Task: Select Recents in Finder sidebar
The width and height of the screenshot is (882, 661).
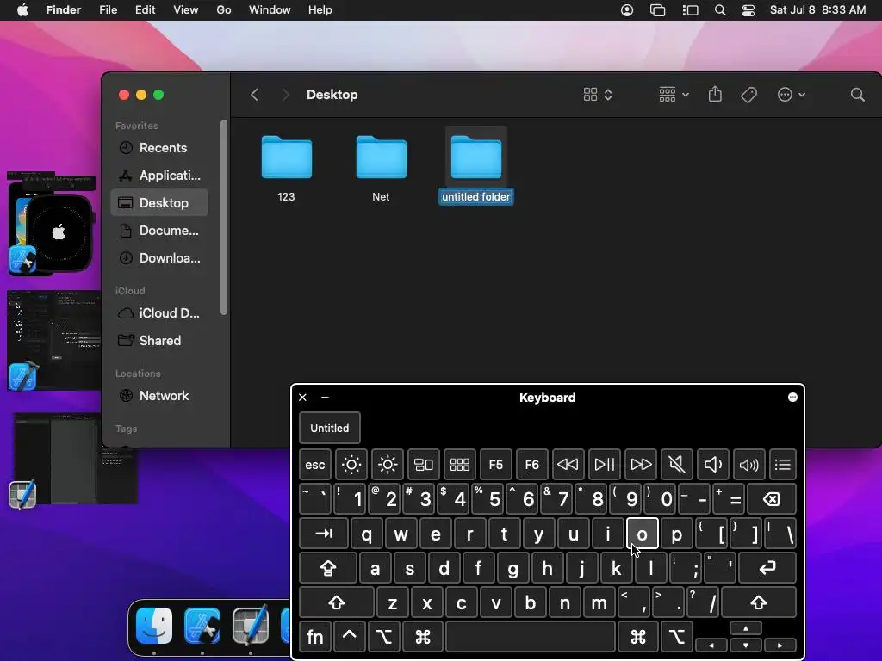Action: pos(159,148)
